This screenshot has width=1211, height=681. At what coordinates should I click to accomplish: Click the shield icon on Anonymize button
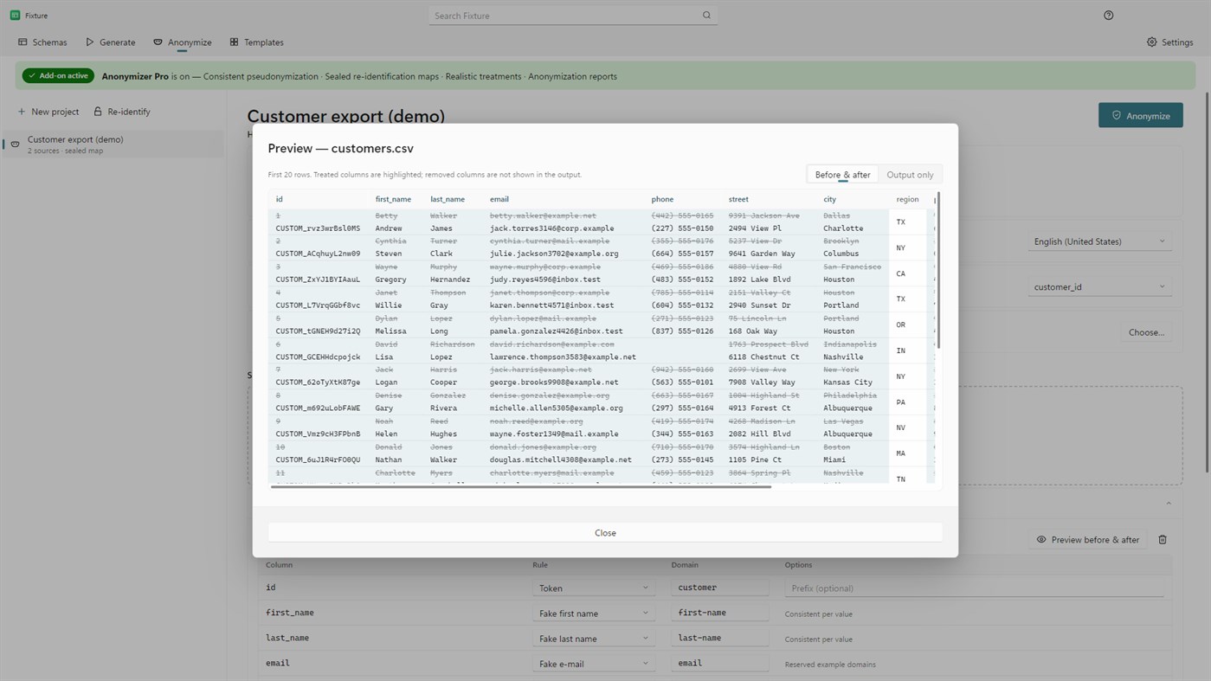pyautogui.click(x=1117, y=115)
